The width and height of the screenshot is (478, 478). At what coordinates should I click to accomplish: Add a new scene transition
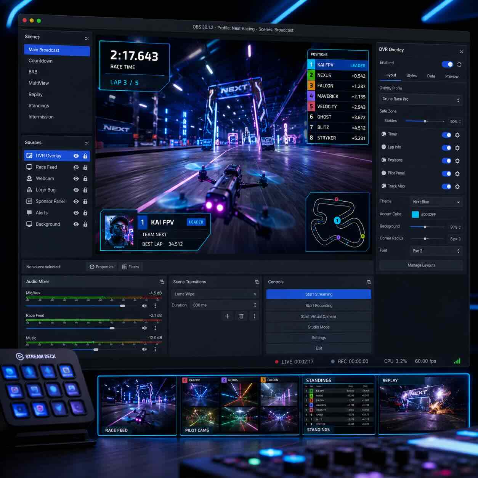coord(227,316)
